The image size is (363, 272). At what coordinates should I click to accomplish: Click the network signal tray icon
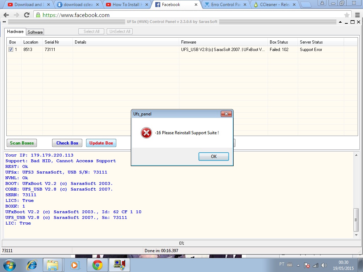pos(315,265)
